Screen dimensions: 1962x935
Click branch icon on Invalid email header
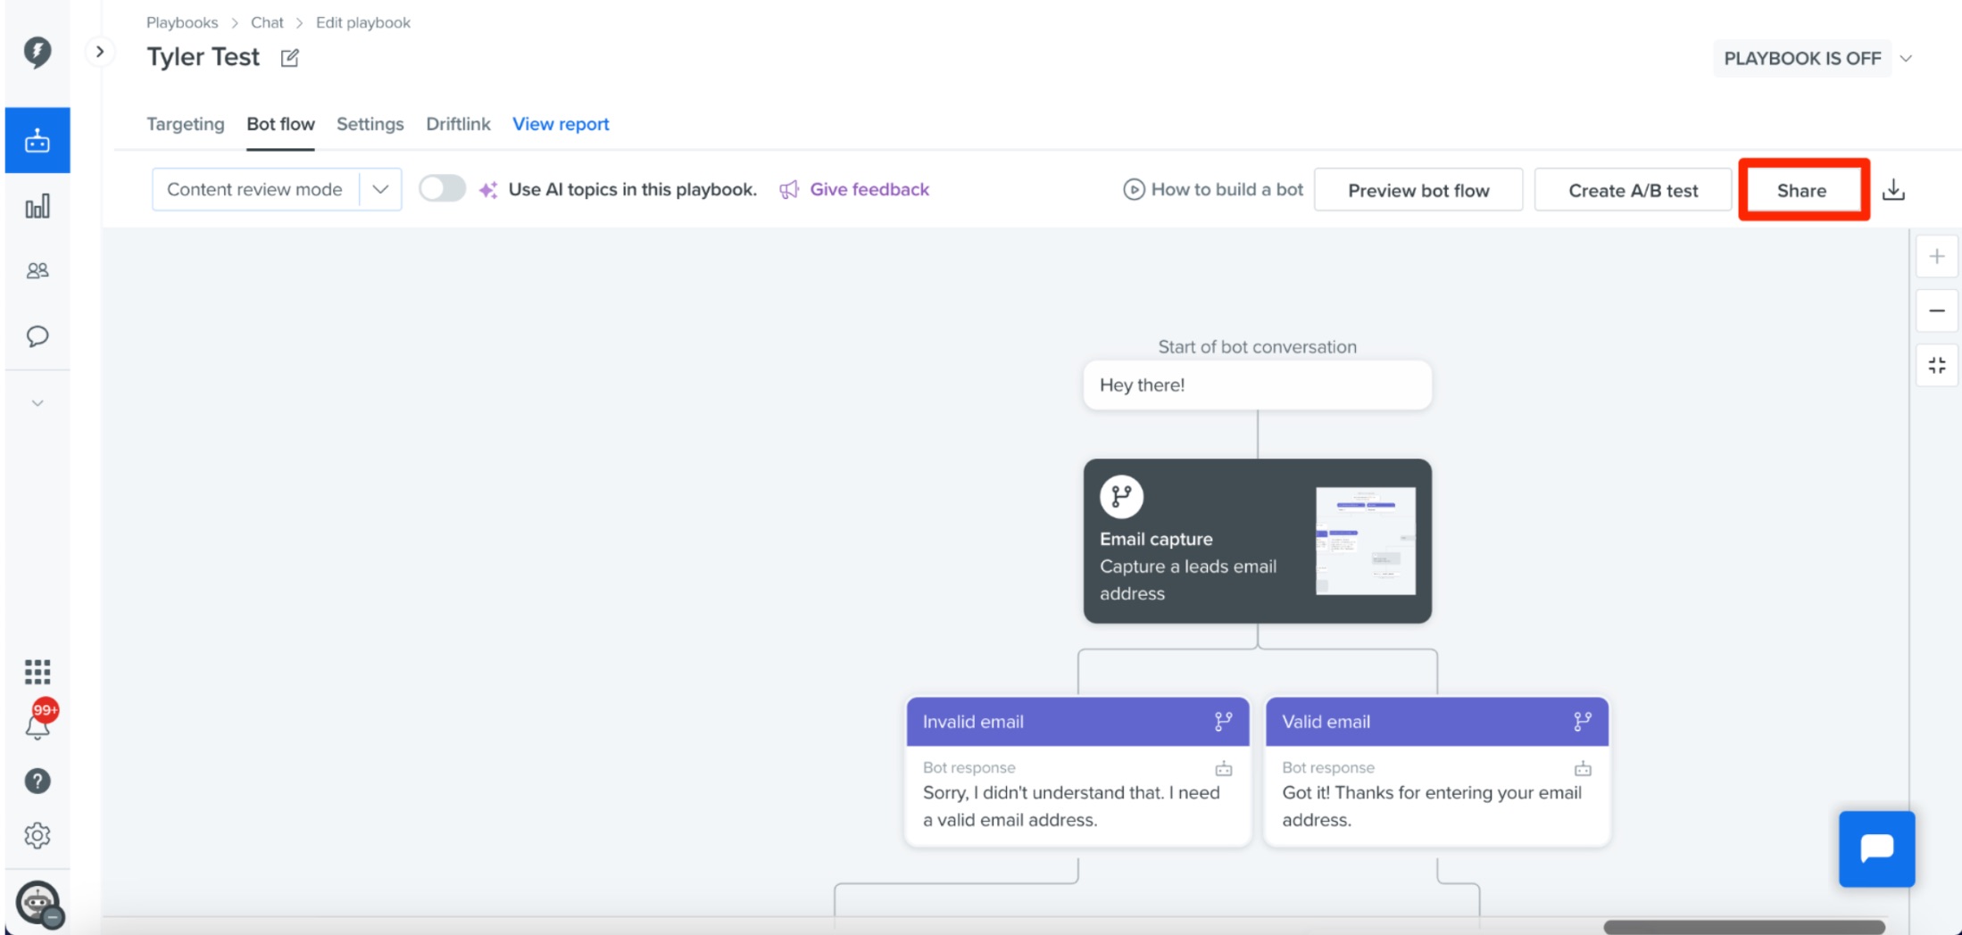click(x=1223, y=722)
